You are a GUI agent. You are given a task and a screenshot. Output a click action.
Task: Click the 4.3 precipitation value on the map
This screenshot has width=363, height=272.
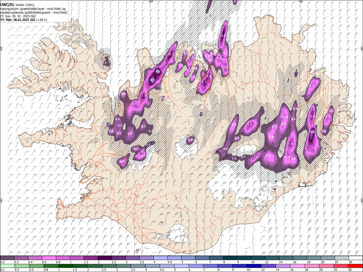pos(153,80)
